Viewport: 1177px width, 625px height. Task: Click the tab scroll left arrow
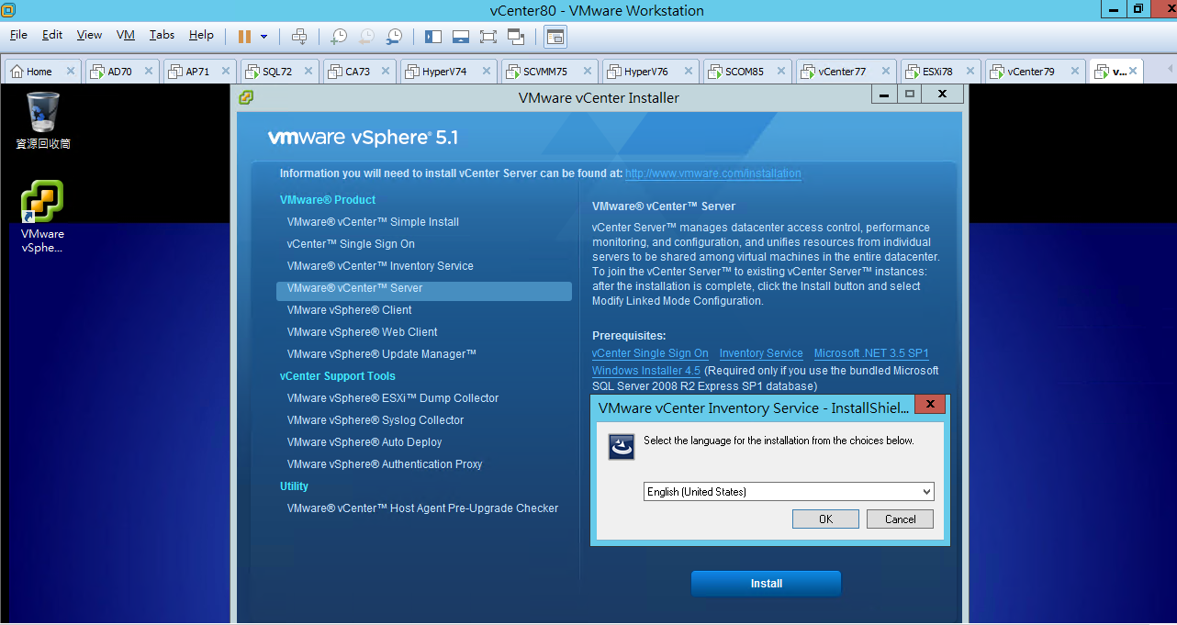1170,71
